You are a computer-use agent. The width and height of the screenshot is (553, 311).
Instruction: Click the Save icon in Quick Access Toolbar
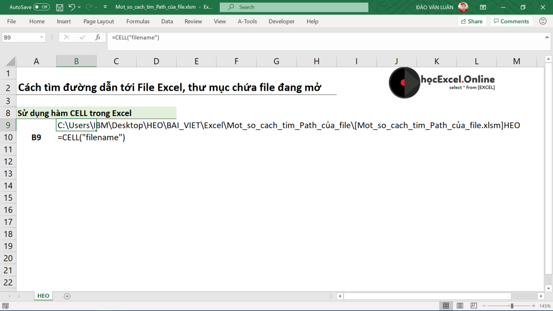pyautogui.click(x=59, y=7)
